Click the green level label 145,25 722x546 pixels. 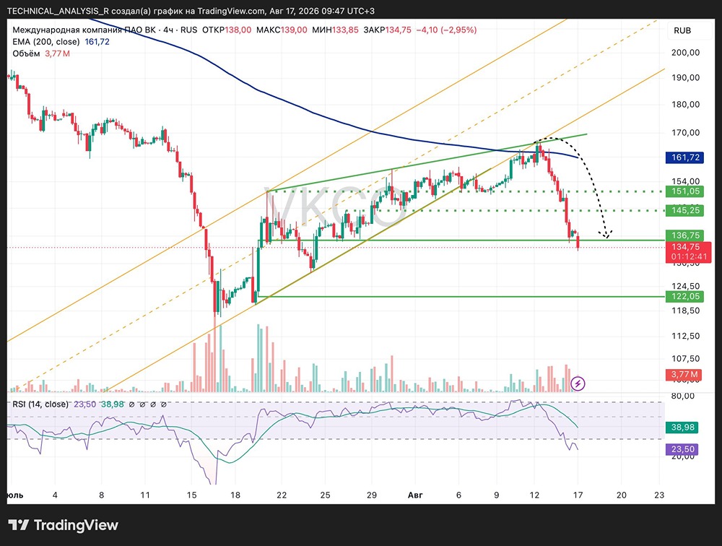(x=684, y=211)
